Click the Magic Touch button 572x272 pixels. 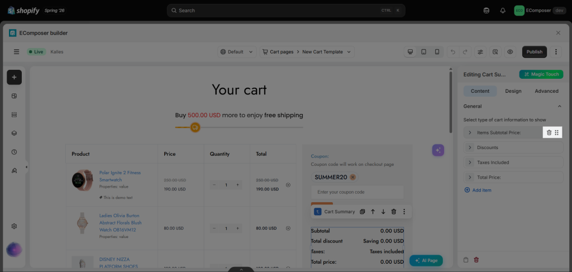(x=541, y=74)
